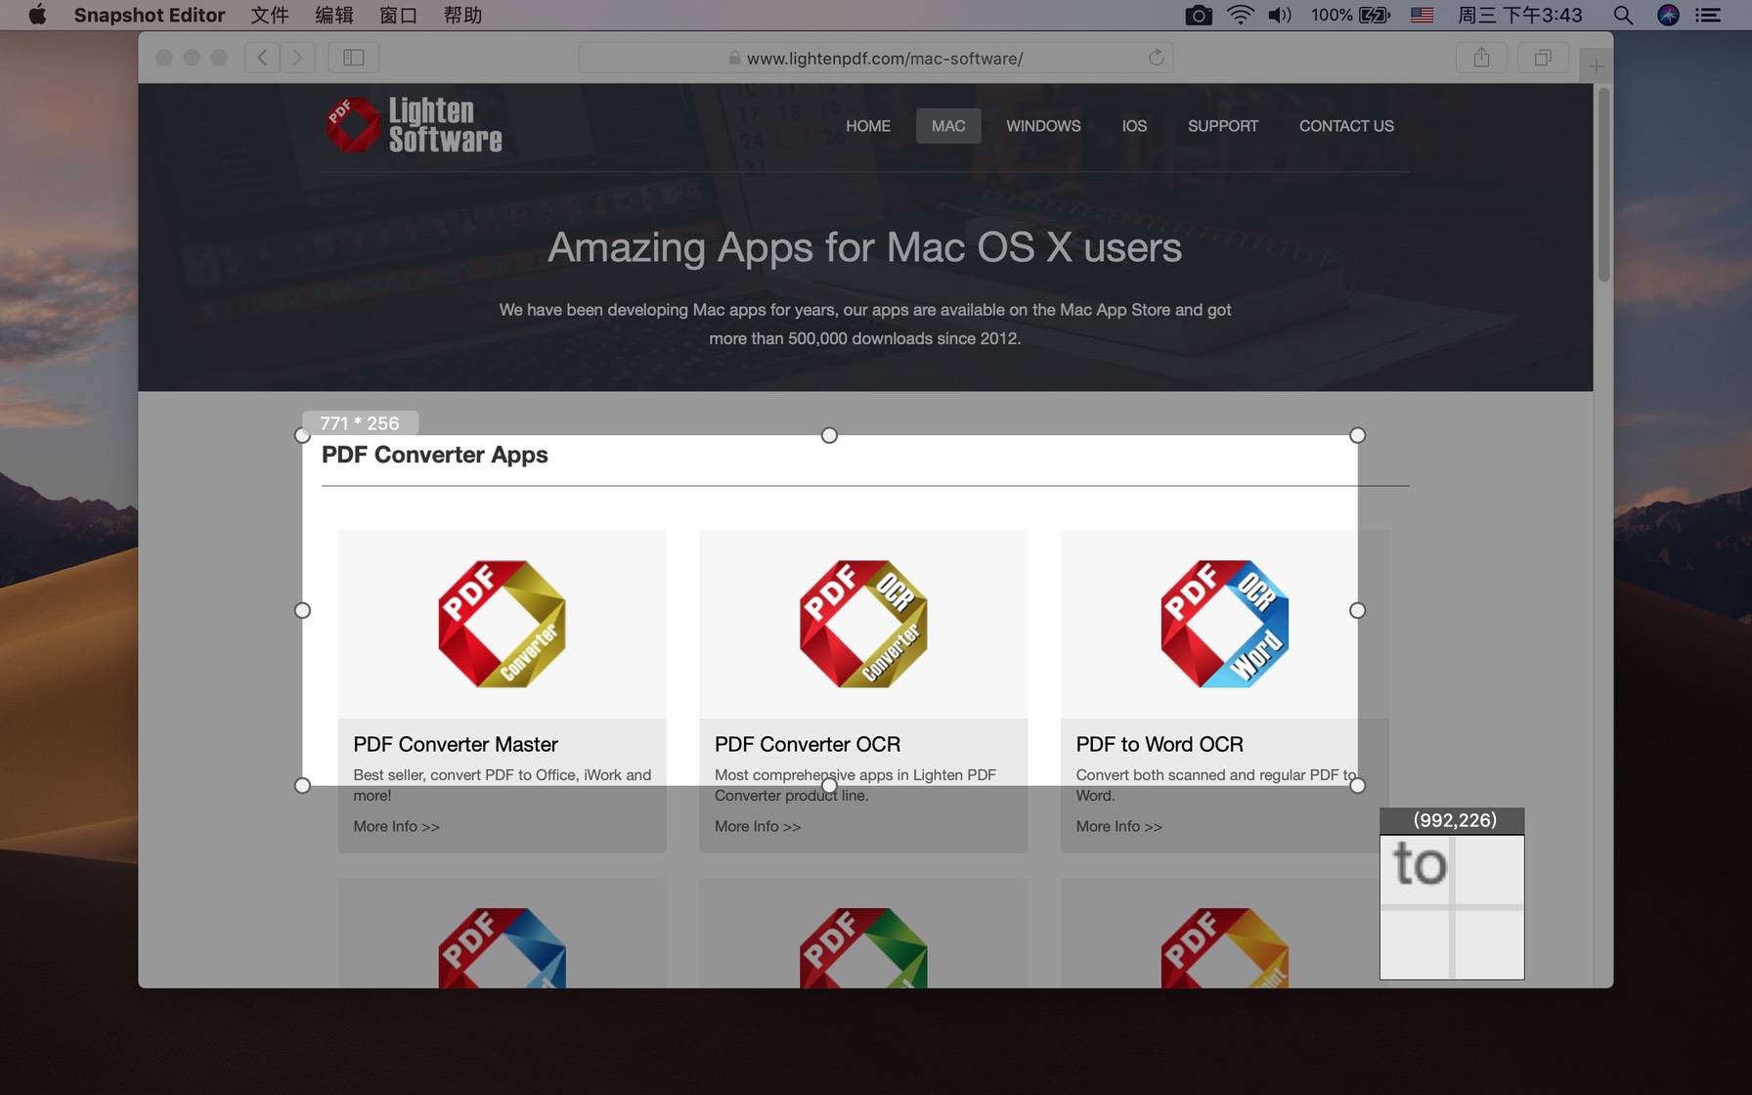Click More Info under PDF Converter Master
Image resolution: width=1752 pixels, height=1095 pixels.
[x=396, y=826]
